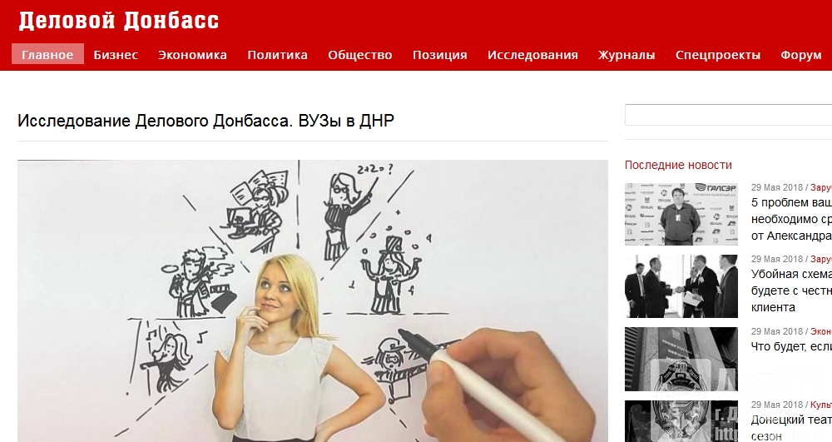Open the Спецпроекты menu item
Screen dimensions: 832x442
(718, 55)
